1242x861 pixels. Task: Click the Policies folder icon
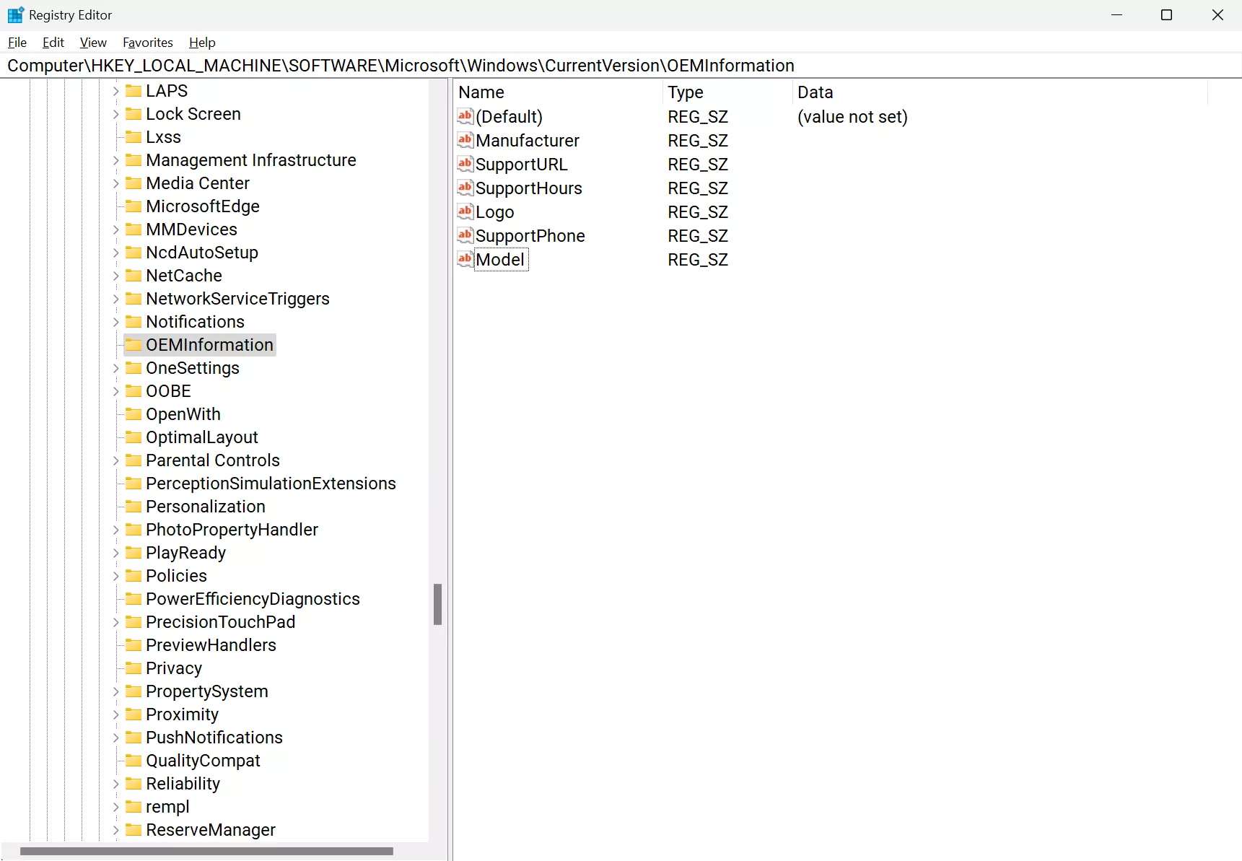point(134,575)
